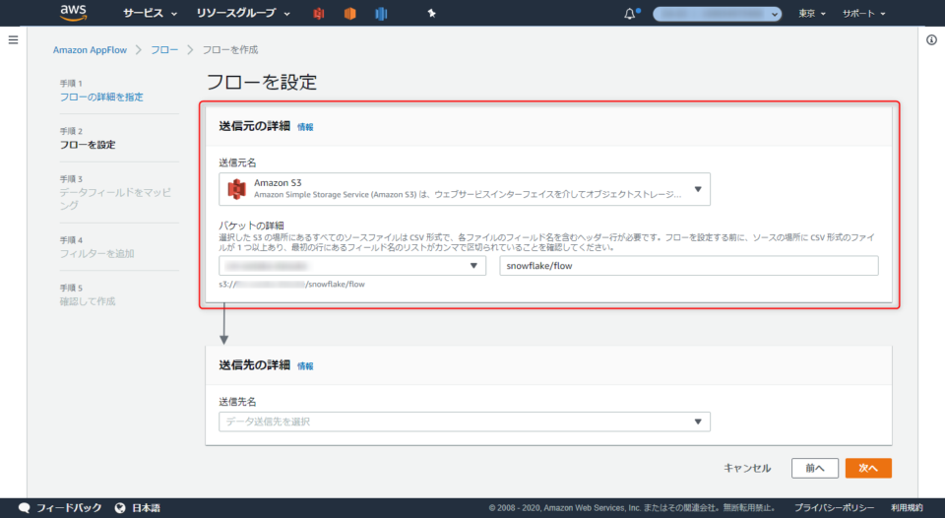
Task: Toggle the hamburger side navigation menu
Action: click(x=13, y=39)
